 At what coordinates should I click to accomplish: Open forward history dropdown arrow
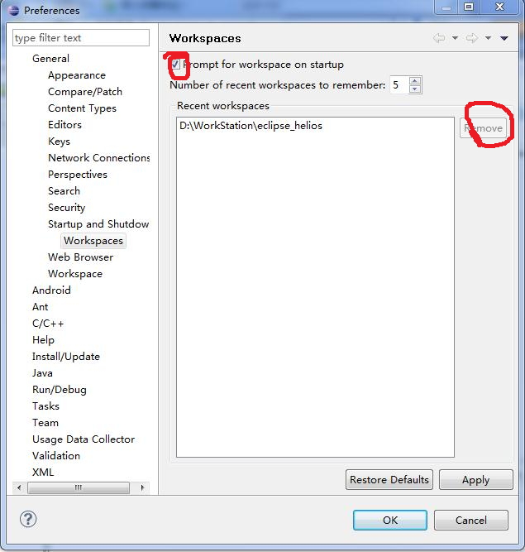coord(488,38)
